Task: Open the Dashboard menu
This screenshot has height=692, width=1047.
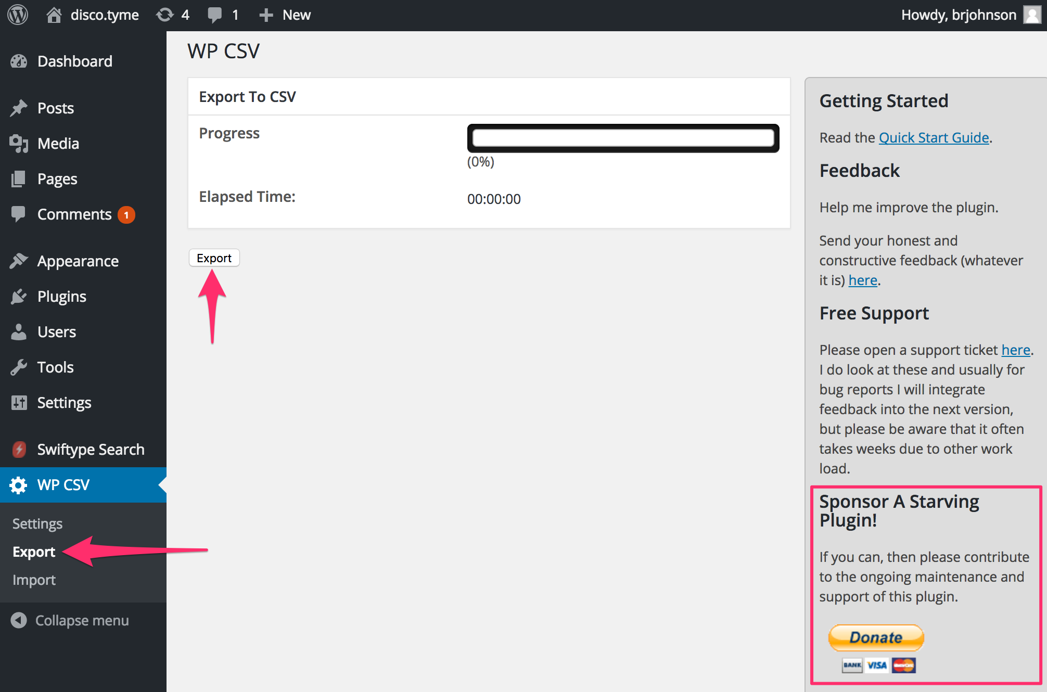Action: pos(83,61)
